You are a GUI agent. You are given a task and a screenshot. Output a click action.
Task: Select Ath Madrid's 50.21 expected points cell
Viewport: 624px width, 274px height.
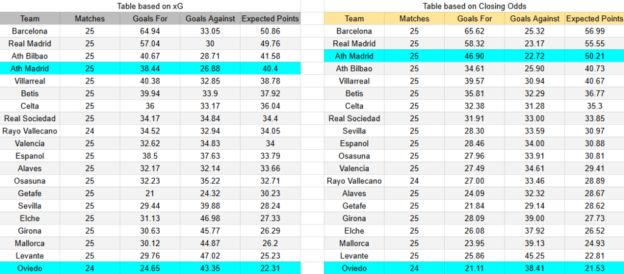(x=594, y=56)
